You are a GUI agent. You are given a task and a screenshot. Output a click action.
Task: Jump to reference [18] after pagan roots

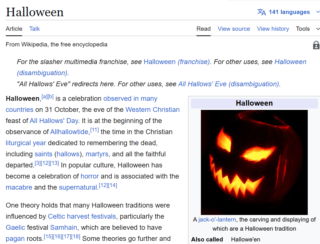[76, 237]
